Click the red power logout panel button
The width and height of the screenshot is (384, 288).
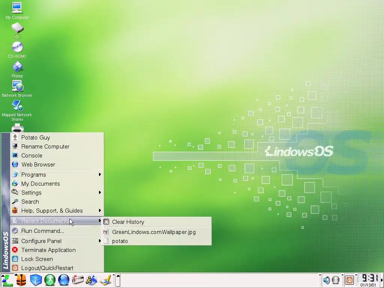[349, 280]
